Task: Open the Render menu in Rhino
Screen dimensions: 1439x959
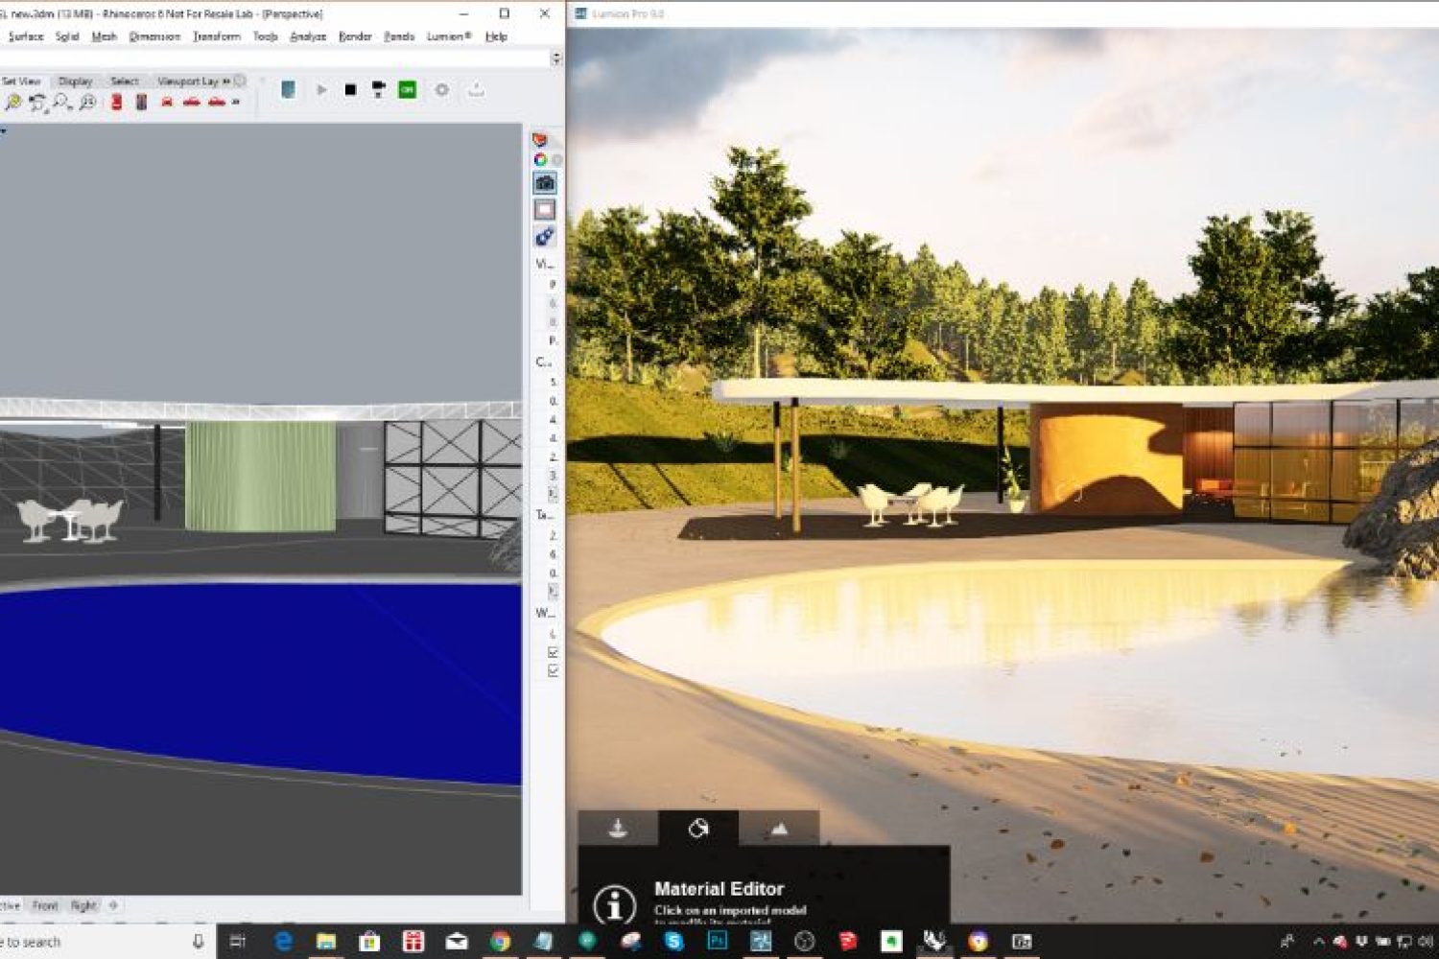Action: 355,36
